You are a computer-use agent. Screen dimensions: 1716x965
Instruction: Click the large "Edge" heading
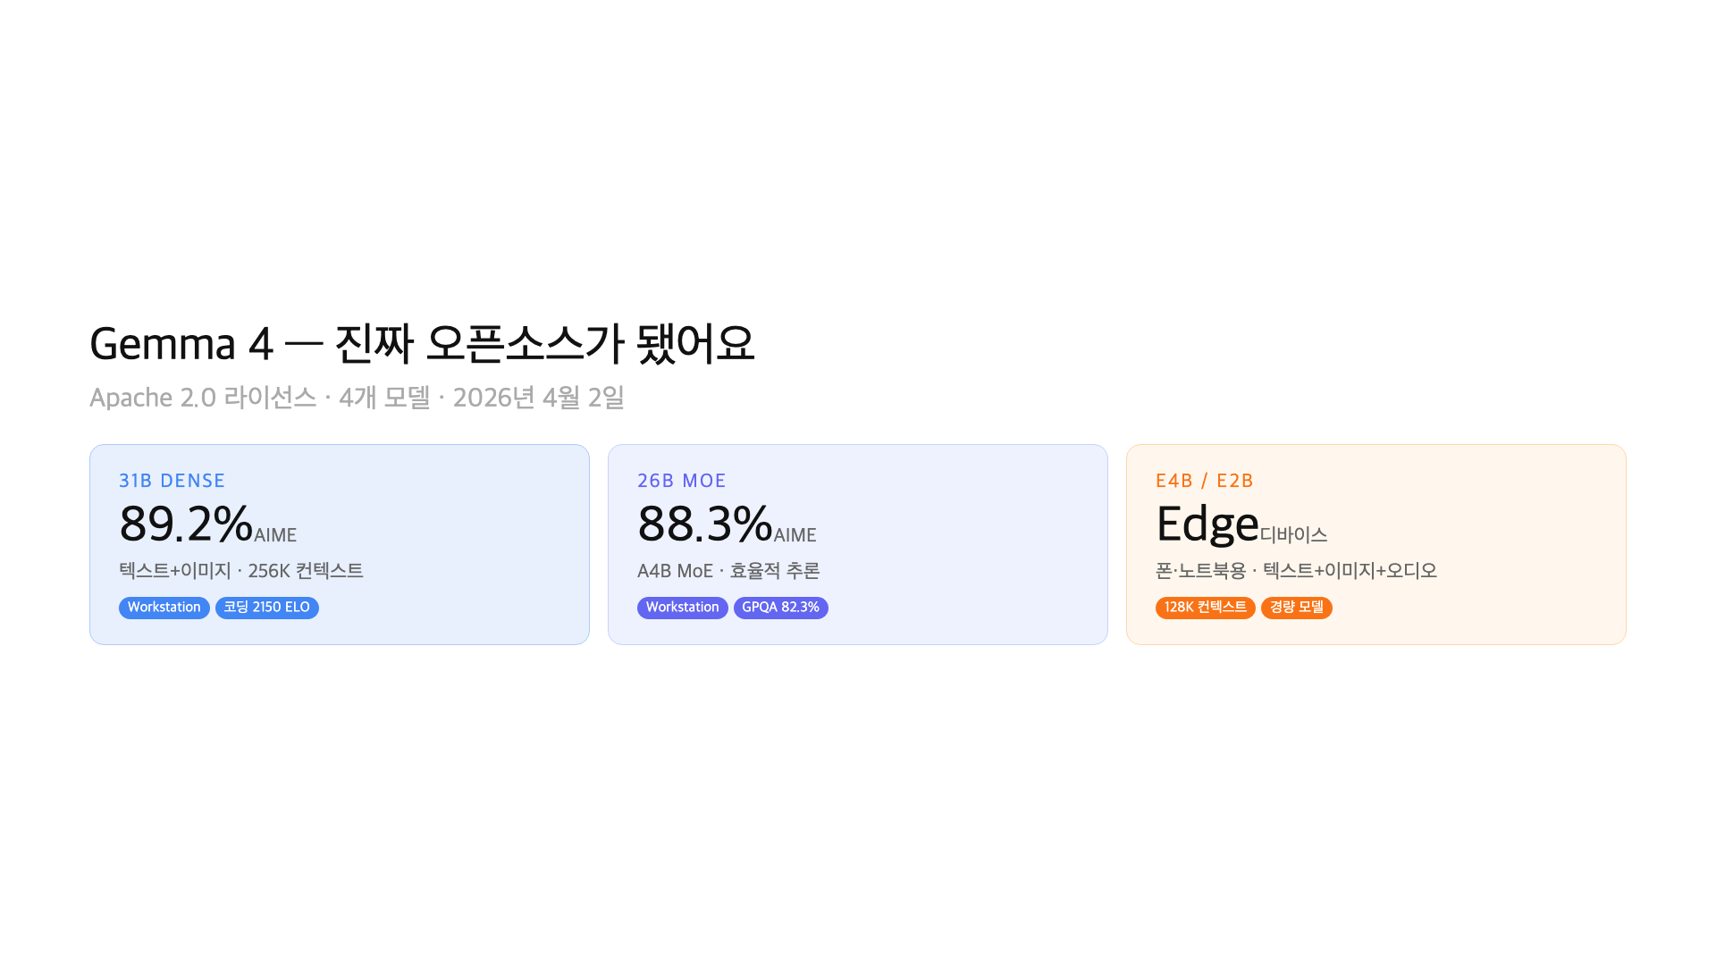(x=1207, y=524)
